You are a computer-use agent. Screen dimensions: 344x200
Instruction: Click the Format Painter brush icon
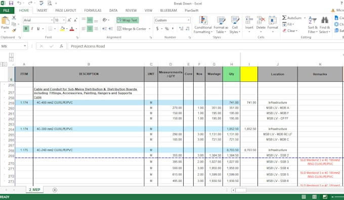pyautogui.click(x=14, y=30)
